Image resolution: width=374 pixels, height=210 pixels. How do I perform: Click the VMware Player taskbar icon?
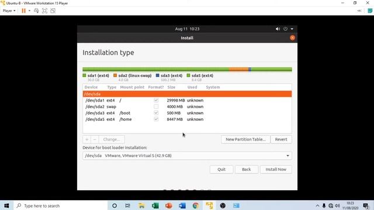(x=209, y=206)
